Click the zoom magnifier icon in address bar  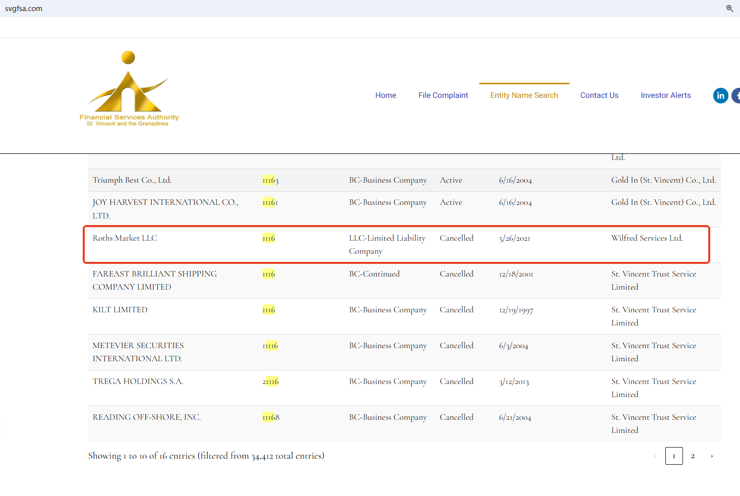pos(729,9)
